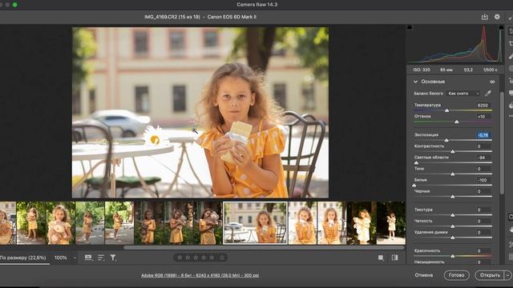This screenshot has height=288, width=513.
Task: Click the save/export image icon
Action: click(484, 17)
